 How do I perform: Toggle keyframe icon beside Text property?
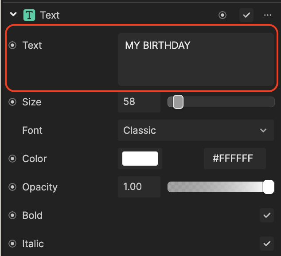[12, 45]
